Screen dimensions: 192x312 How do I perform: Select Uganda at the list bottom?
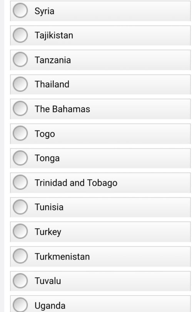tap(20, 305)
